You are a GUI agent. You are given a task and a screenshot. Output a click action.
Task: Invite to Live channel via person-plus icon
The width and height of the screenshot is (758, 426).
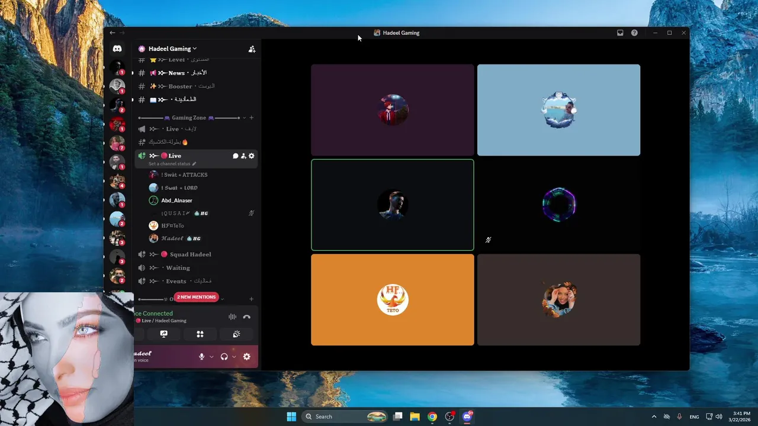point(243,156)
